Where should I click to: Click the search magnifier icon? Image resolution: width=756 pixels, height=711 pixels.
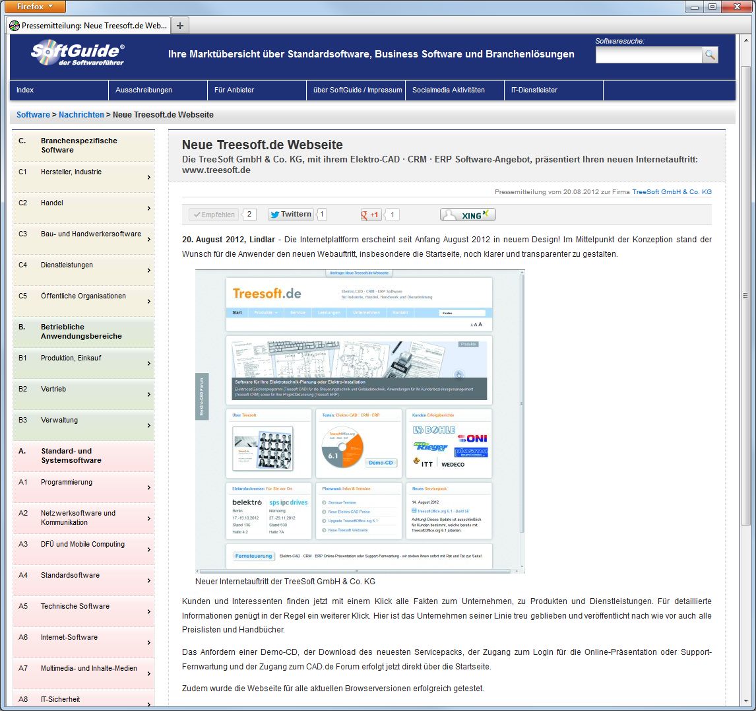710,55
